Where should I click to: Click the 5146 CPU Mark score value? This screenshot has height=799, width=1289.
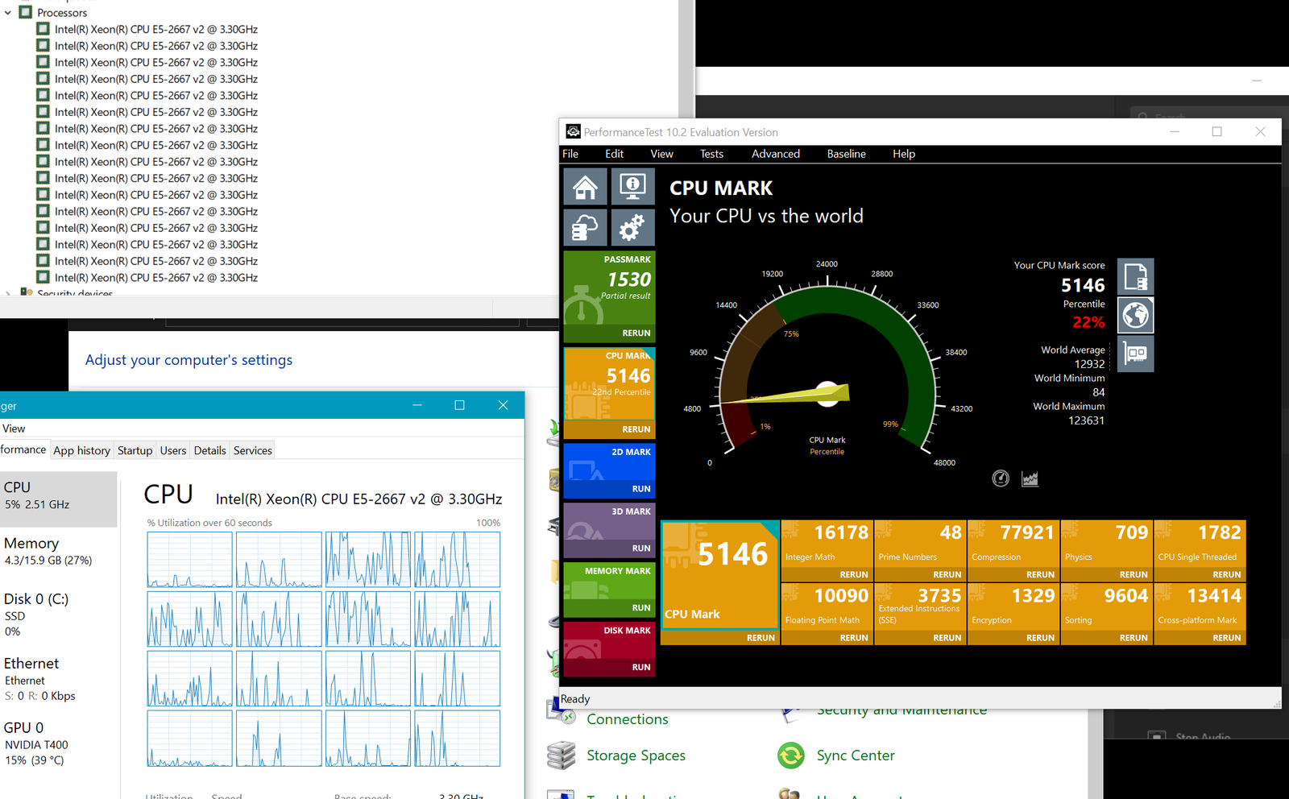pos(1083,285)
